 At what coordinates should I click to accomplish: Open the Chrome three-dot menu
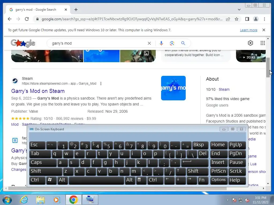coord(264,19)
